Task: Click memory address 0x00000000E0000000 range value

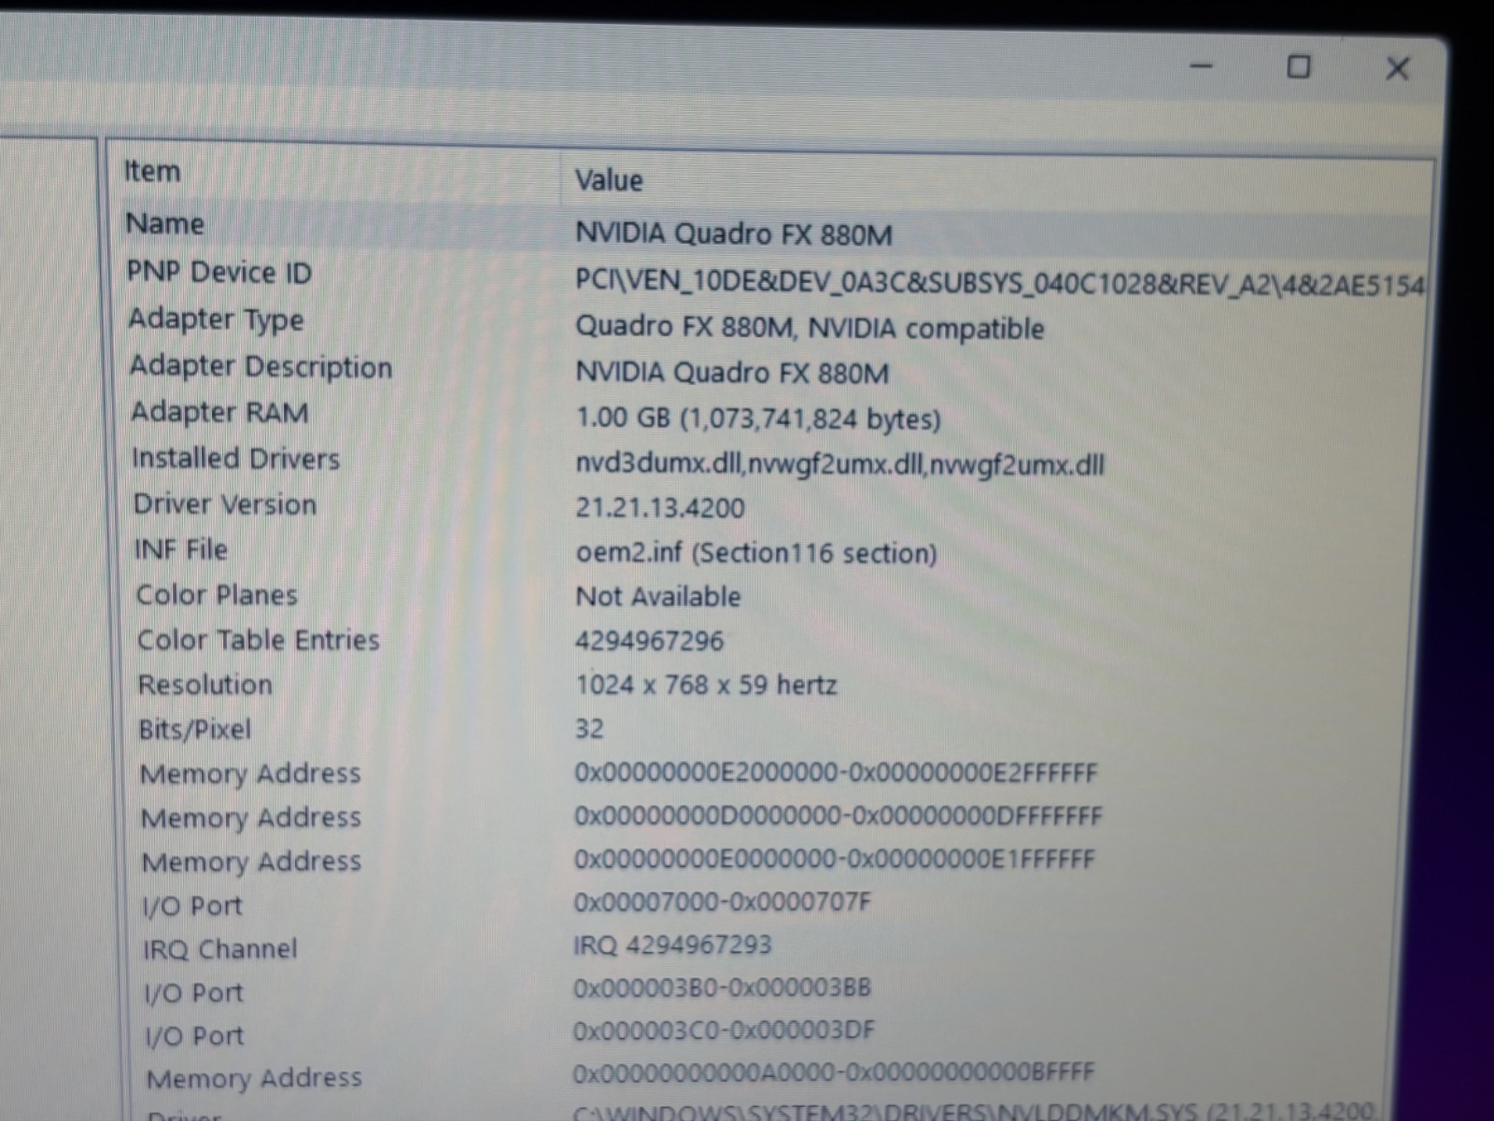Action: (x=834, y=859)
